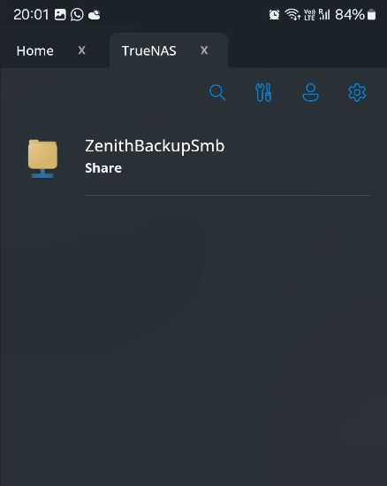Tap the Share label under ZenithBackupSmb
This screenshot has height=486, width=387.
103,168
